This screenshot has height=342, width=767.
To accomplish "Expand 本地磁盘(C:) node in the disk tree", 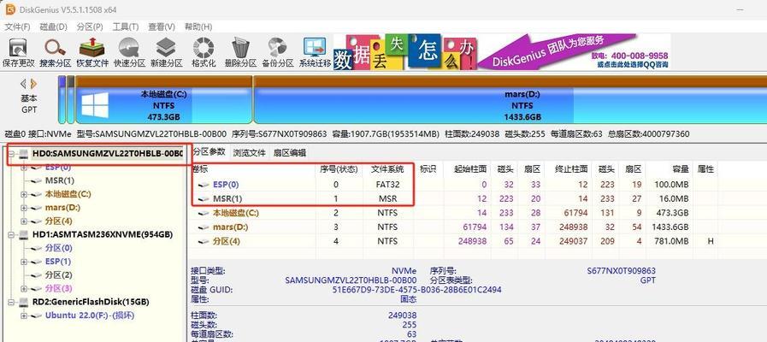I will pos(23,194).
